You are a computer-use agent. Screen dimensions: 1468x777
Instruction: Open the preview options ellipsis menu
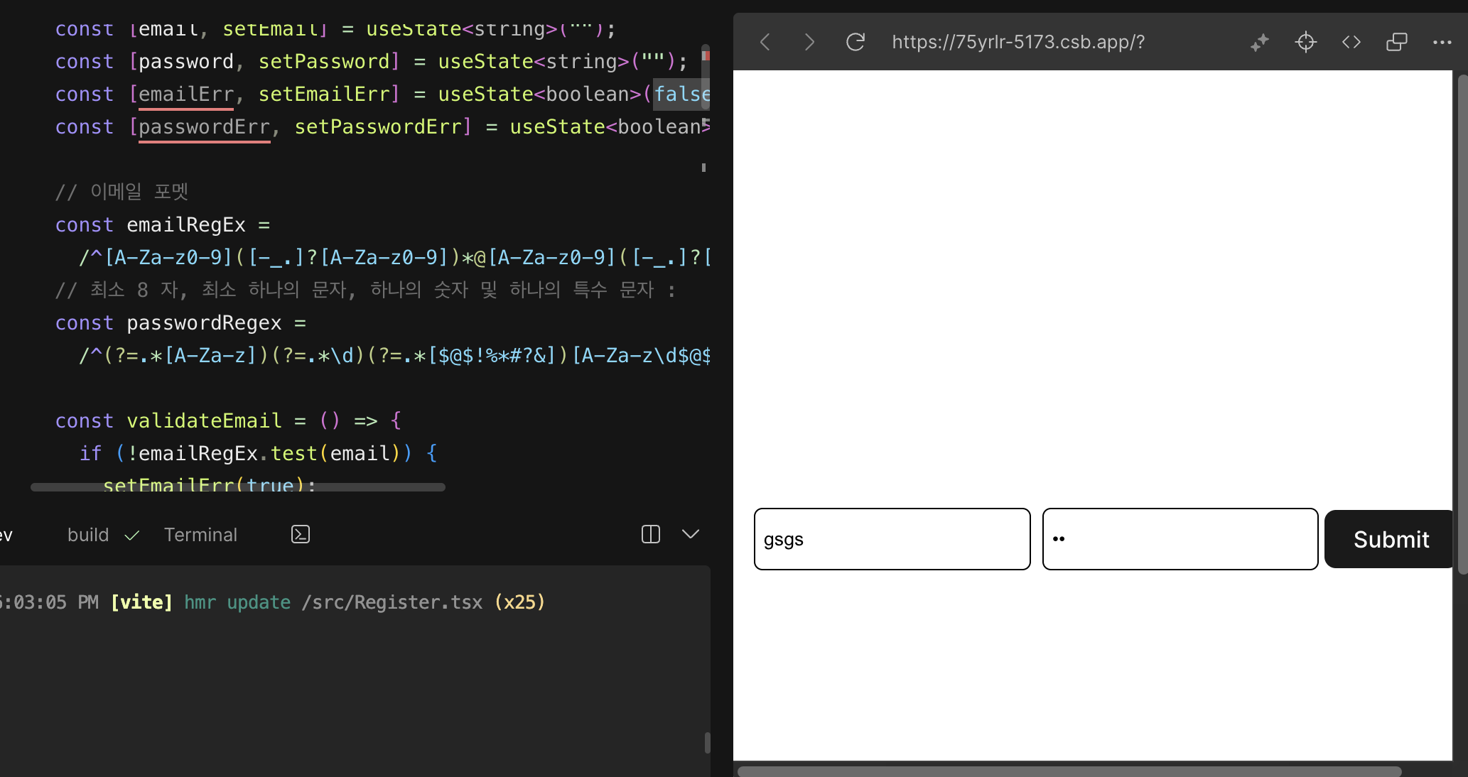click(x=1442, y=42)
